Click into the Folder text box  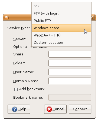70,63
